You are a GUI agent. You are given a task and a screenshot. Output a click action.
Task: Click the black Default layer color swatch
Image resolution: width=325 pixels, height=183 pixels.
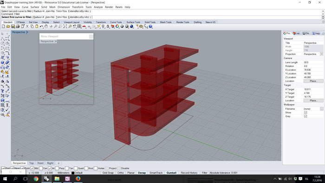[73, 173]
